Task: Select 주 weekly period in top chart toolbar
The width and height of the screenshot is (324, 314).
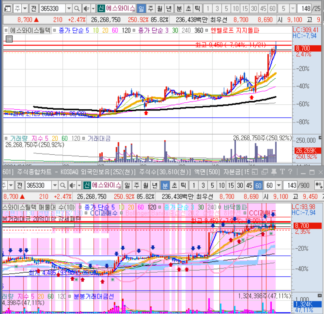Action: [151, 9]
